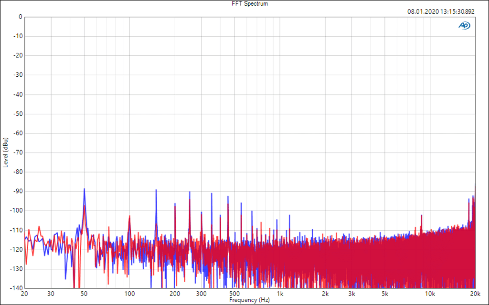Click the "20" frequency axis tick label

24,294
